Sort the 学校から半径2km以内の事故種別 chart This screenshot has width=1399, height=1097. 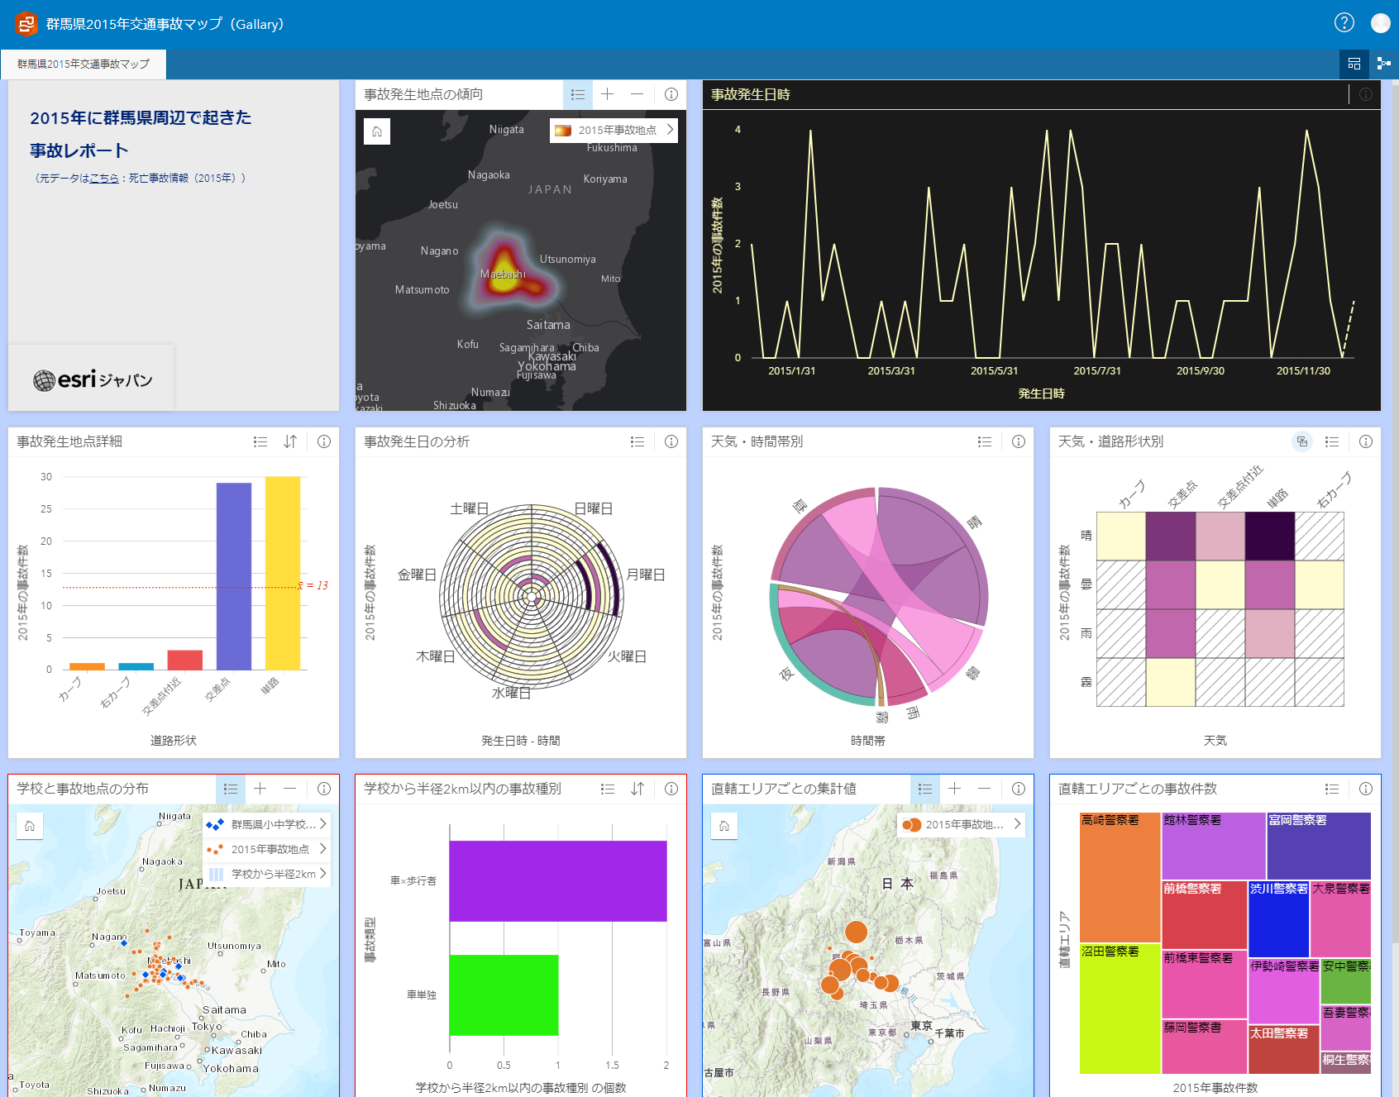(x=637, y=789)
